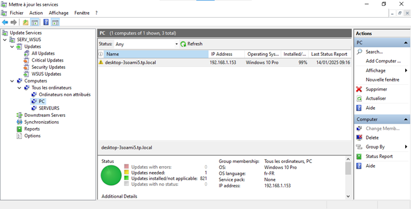Open the Fichier menu
Viewport: 411px width, 209px height.
(x=17, y=13)
